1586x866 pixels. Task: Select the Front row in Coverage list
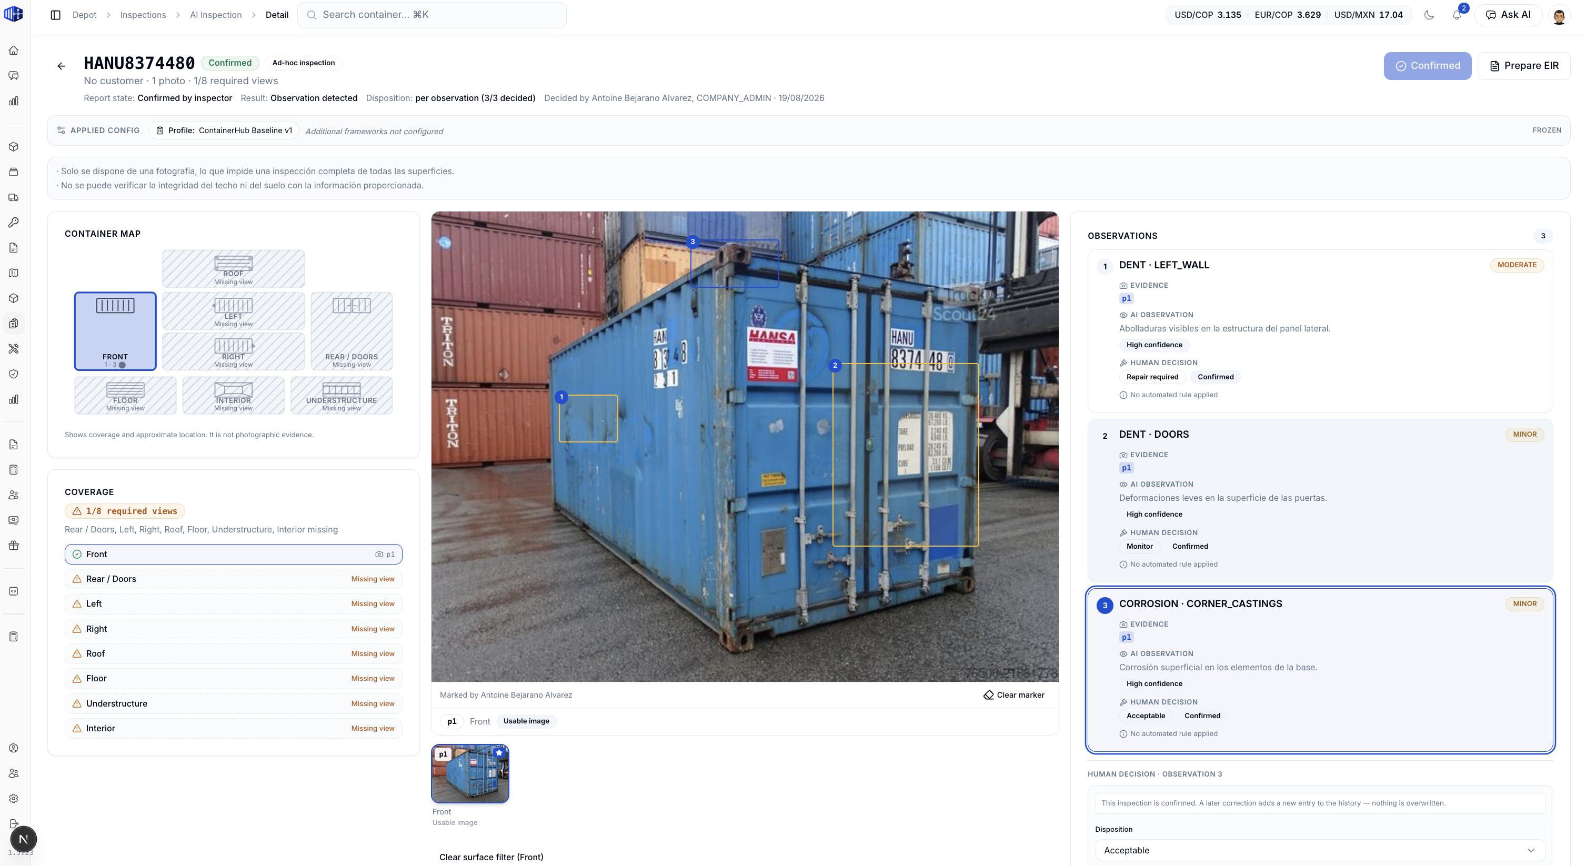pyautogui.click(x=233, y=554)
